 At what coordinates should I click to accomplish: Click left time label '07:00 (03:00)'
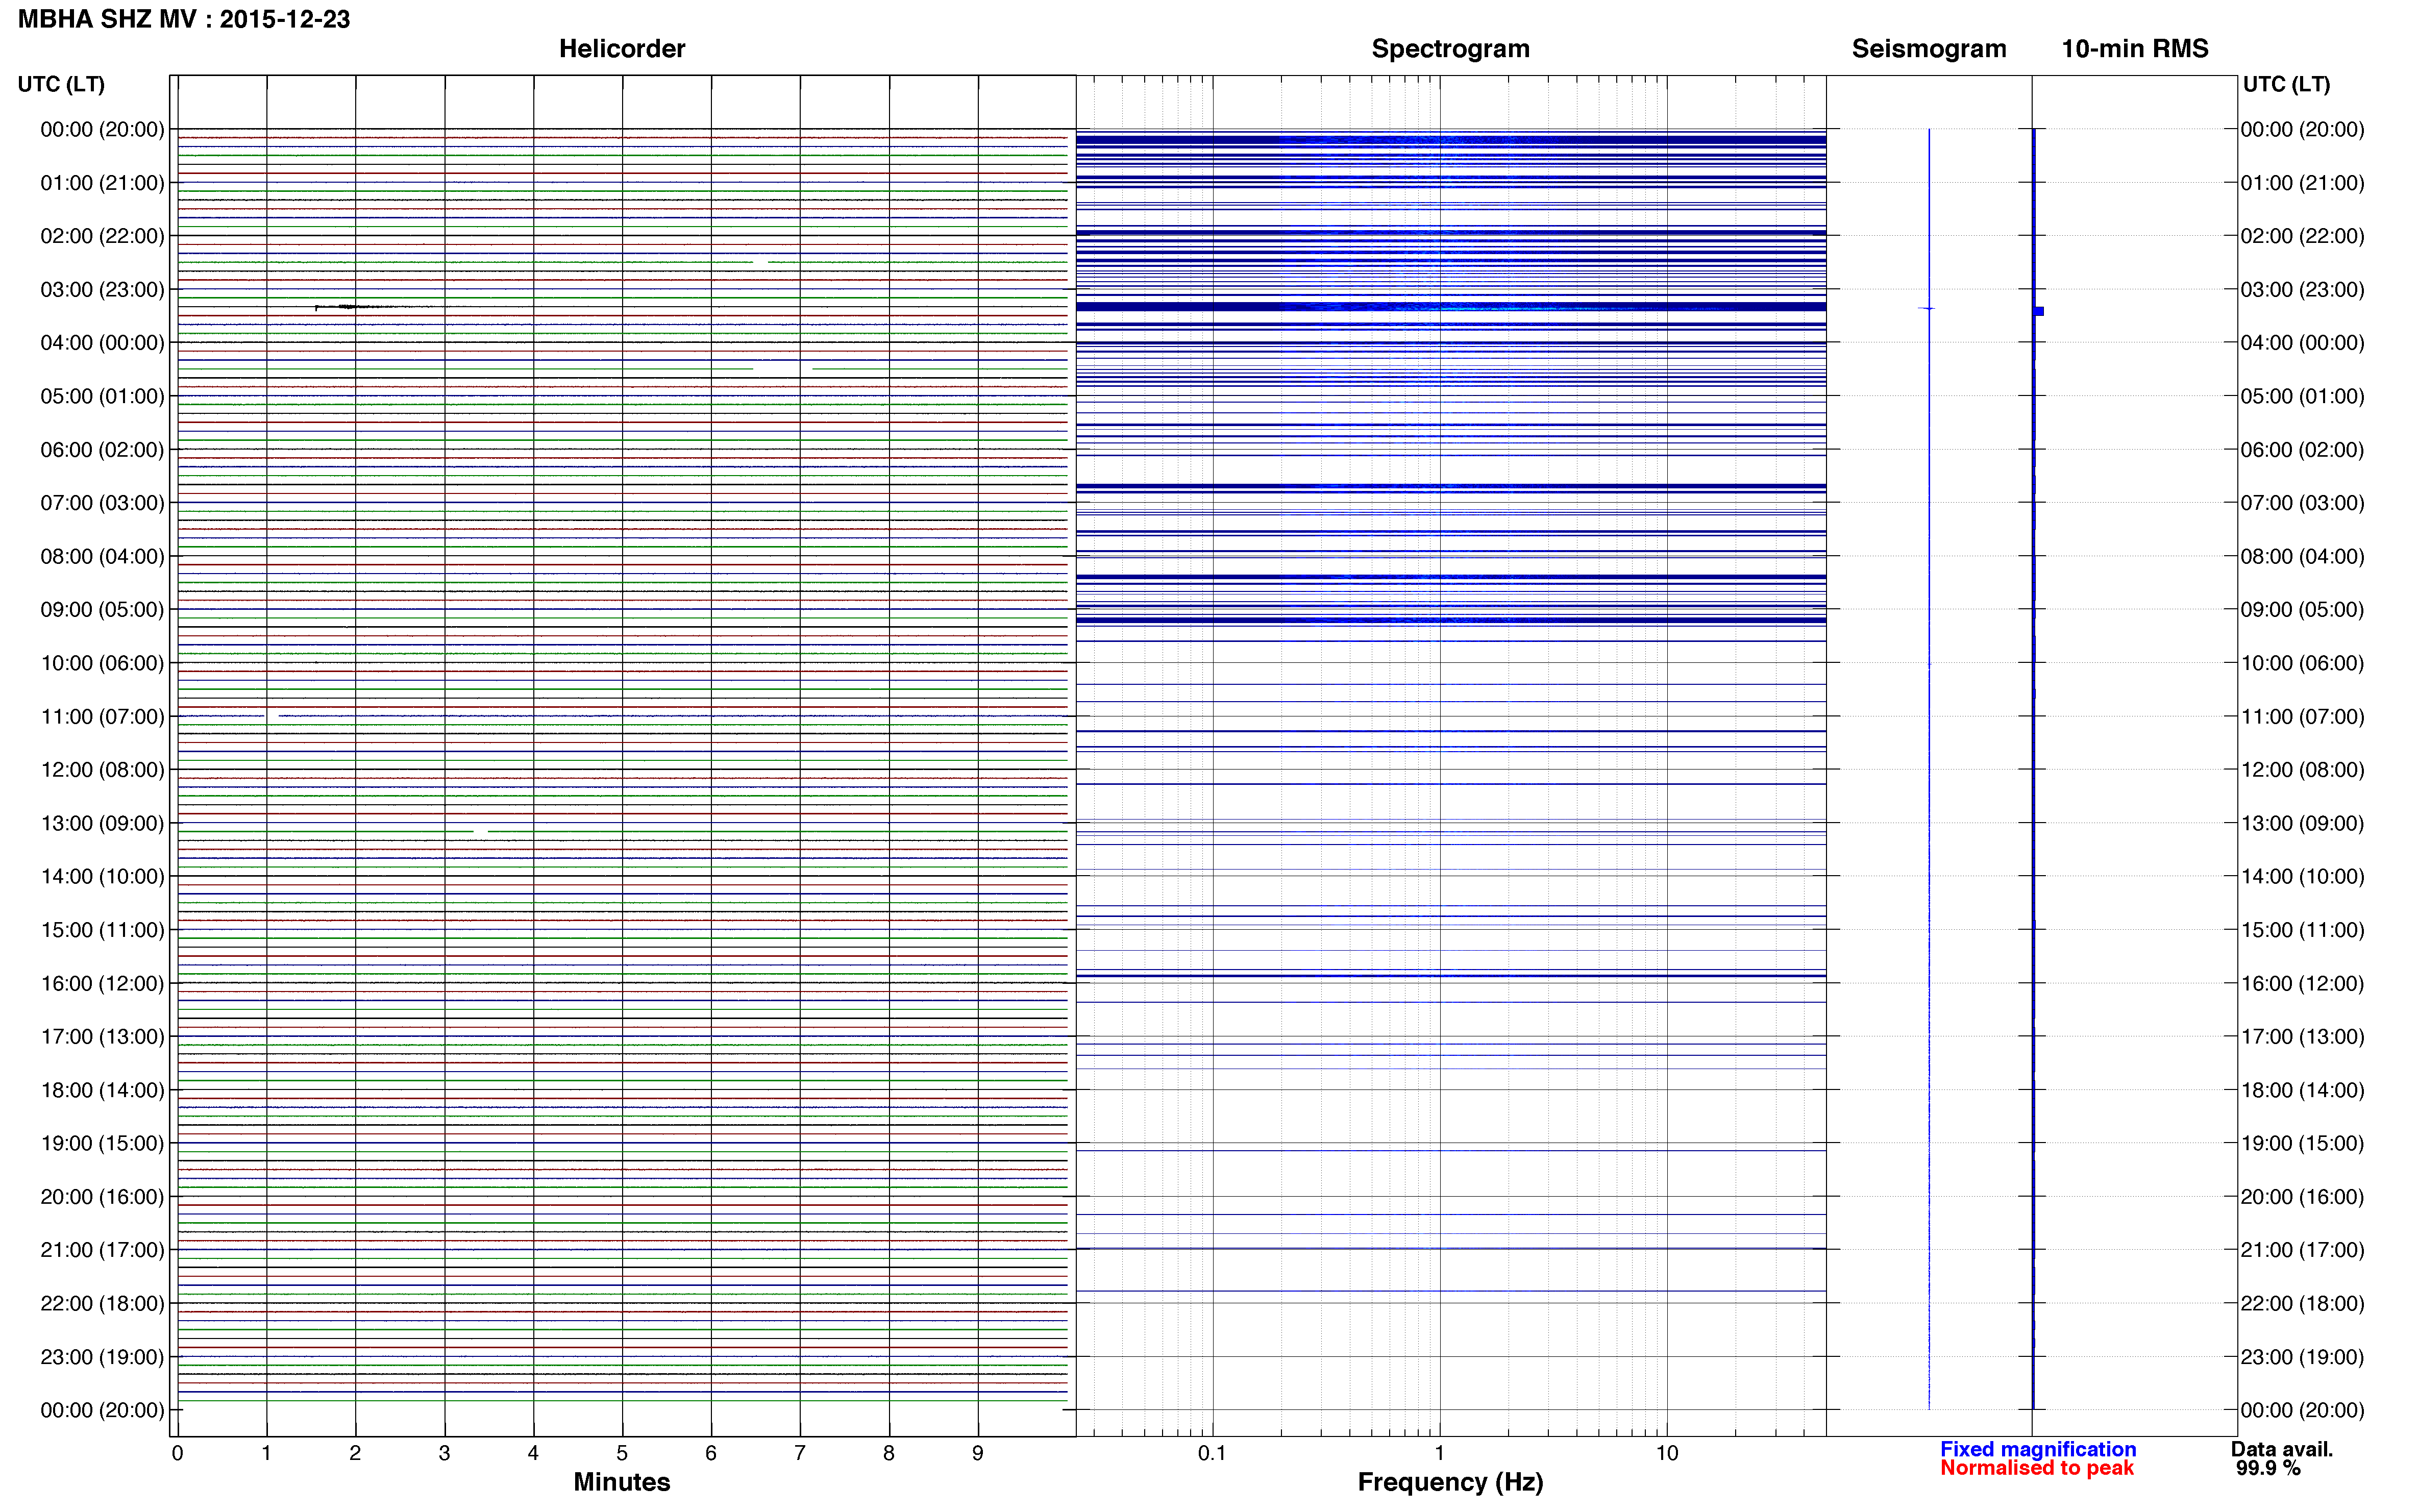[102, 502]
